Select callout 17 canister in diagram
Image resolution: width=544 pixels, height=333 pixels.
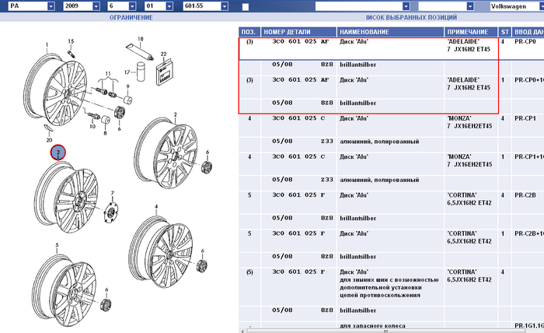(x=127, y=72)
